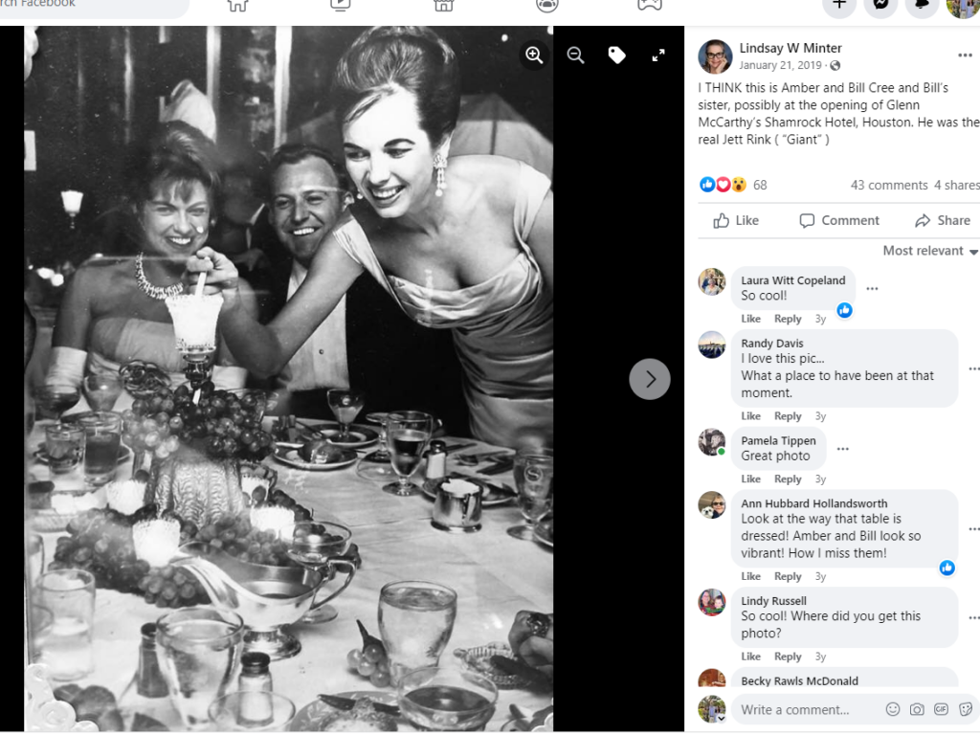Expand the Most relevant comment sorting
This screenshot has height=735, width=980.
[930, 251]
